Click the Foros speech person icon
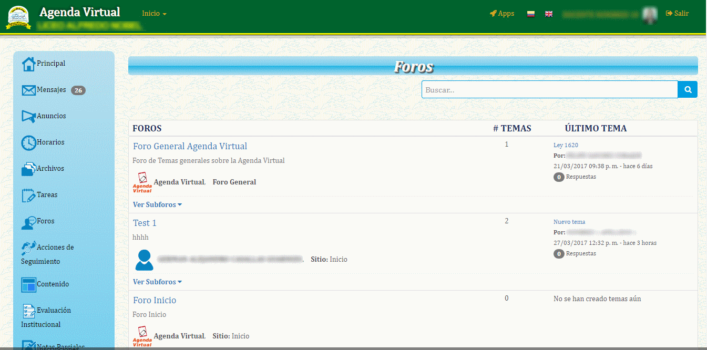707x350 pixels. coord(28,222)
